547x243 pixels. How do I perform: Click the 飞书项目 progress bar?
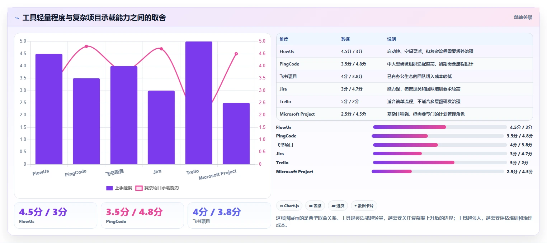click(x=440, y=145)
